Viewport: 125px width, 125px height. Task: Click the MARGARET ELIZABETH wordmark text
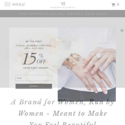pyautogui.click(x=62, y=7)
